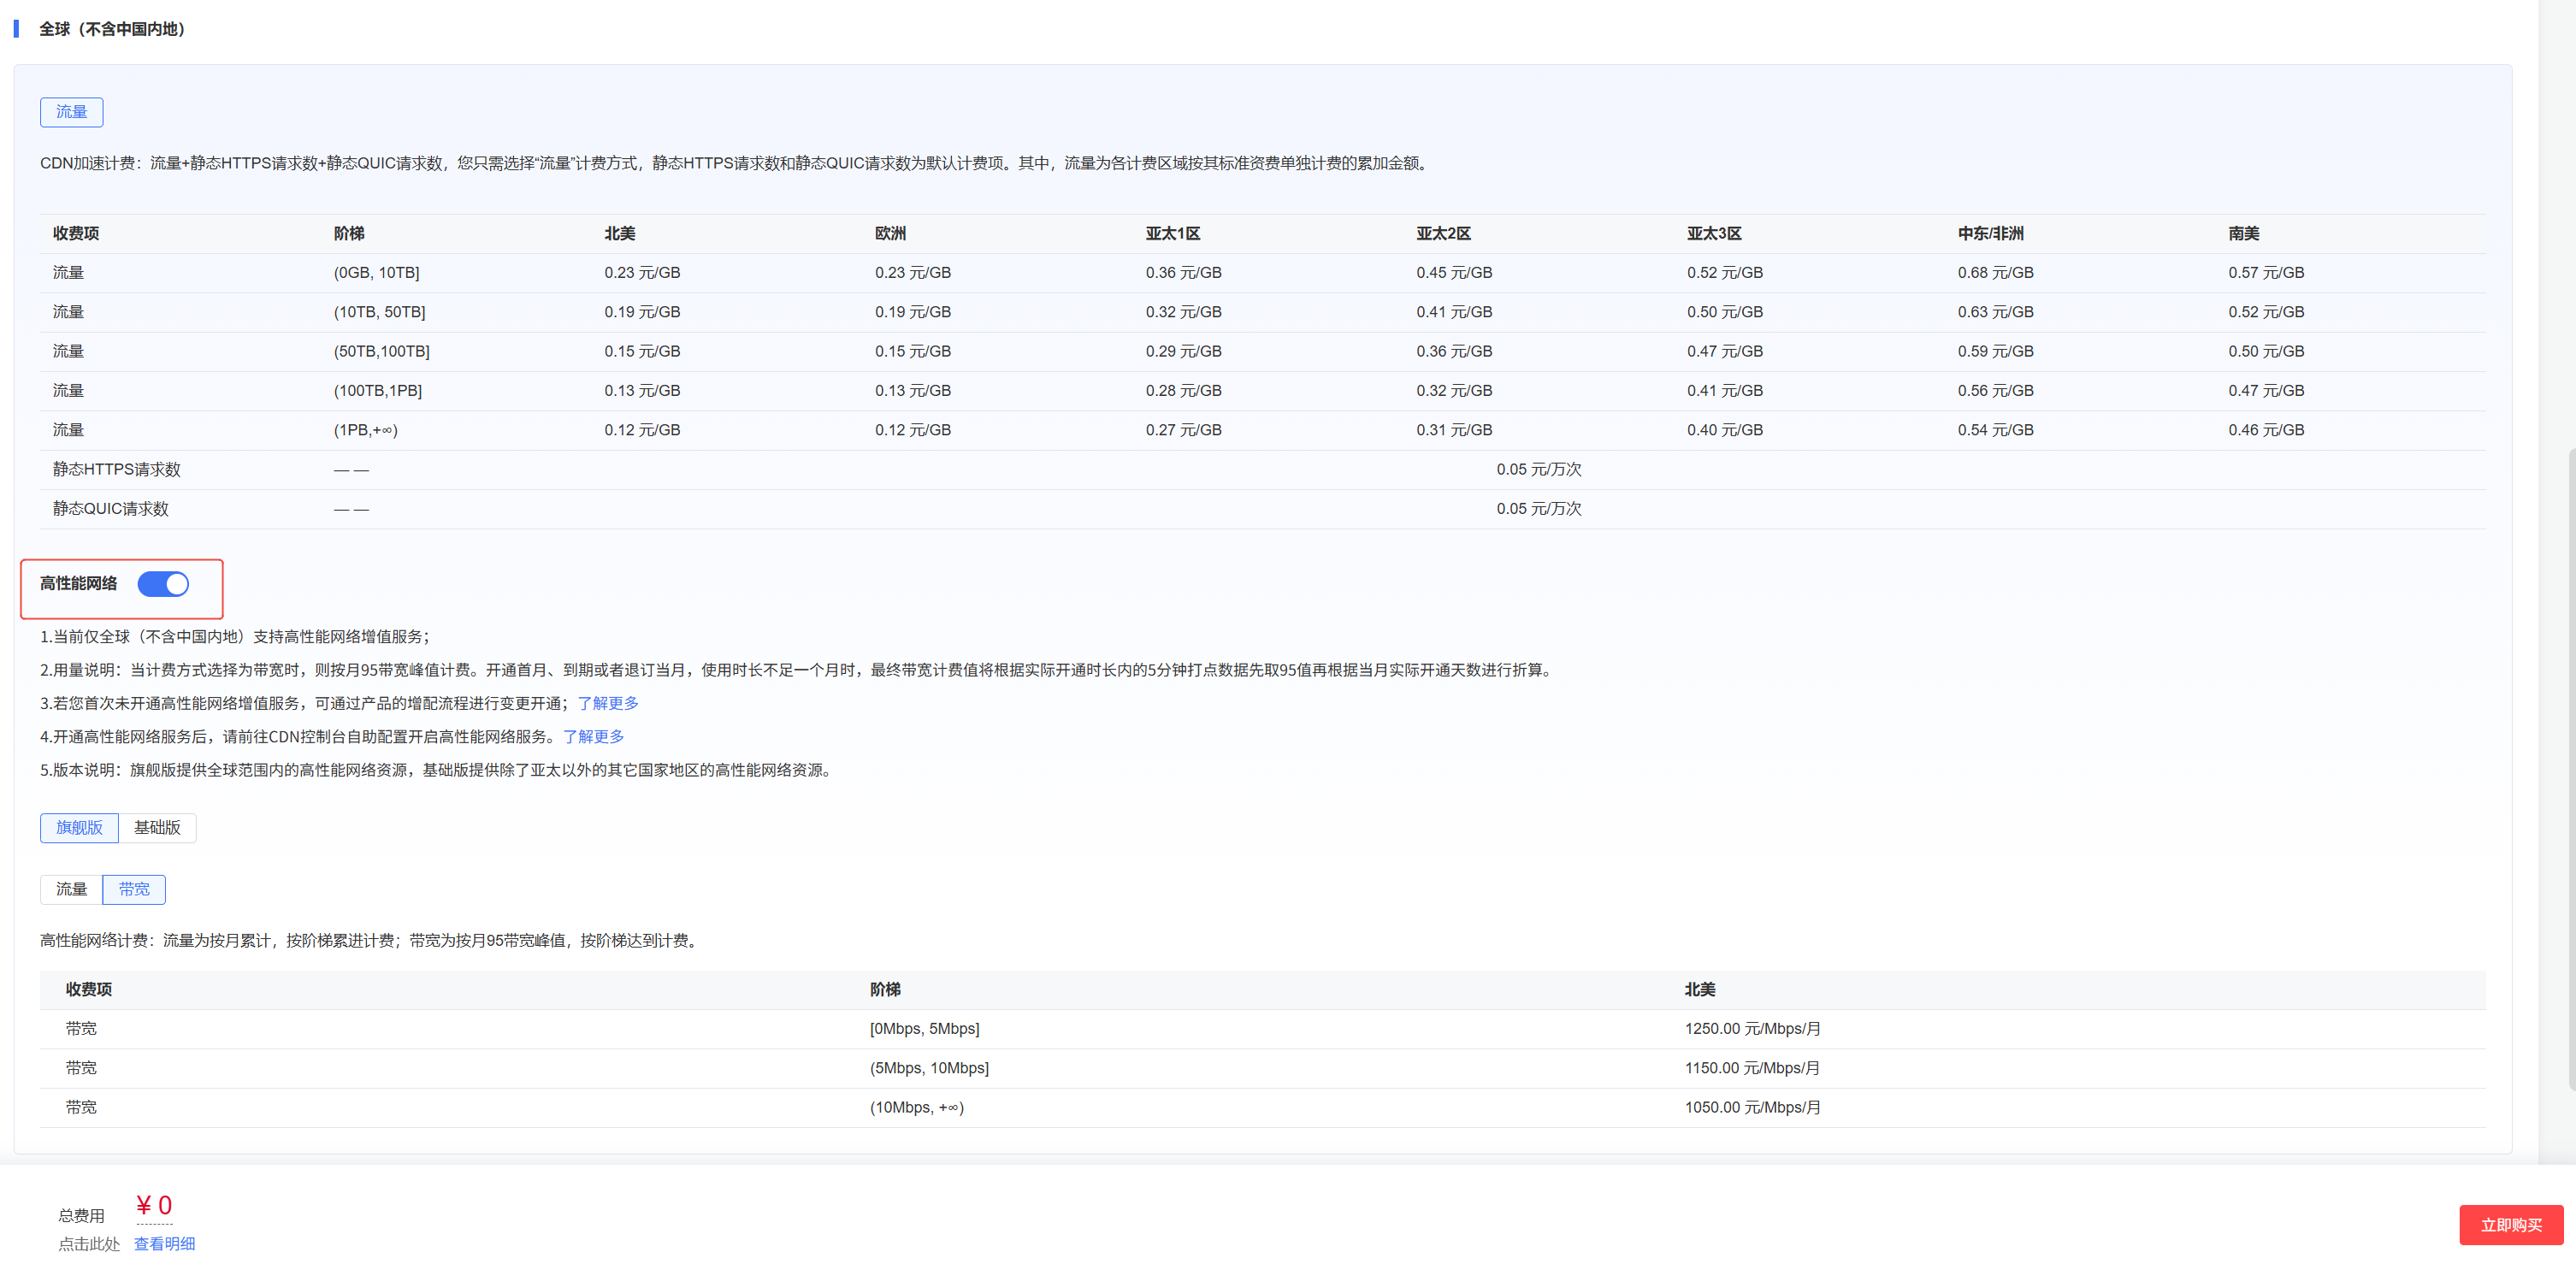Viewport: 2576px width, 1264px height.
Task: Open 了解更多 link about CDN控制台 configuration
Action: click(593, 737)
